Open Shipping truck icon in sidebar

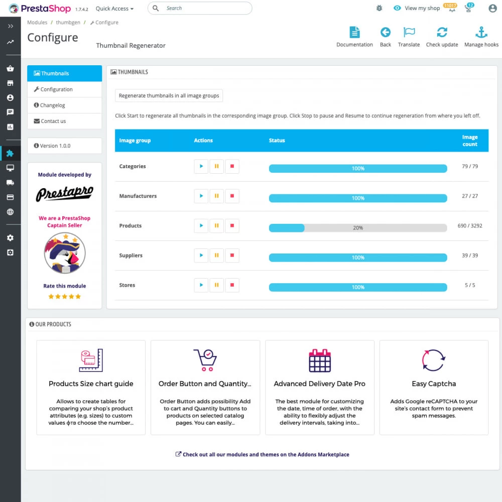[10, 183]
